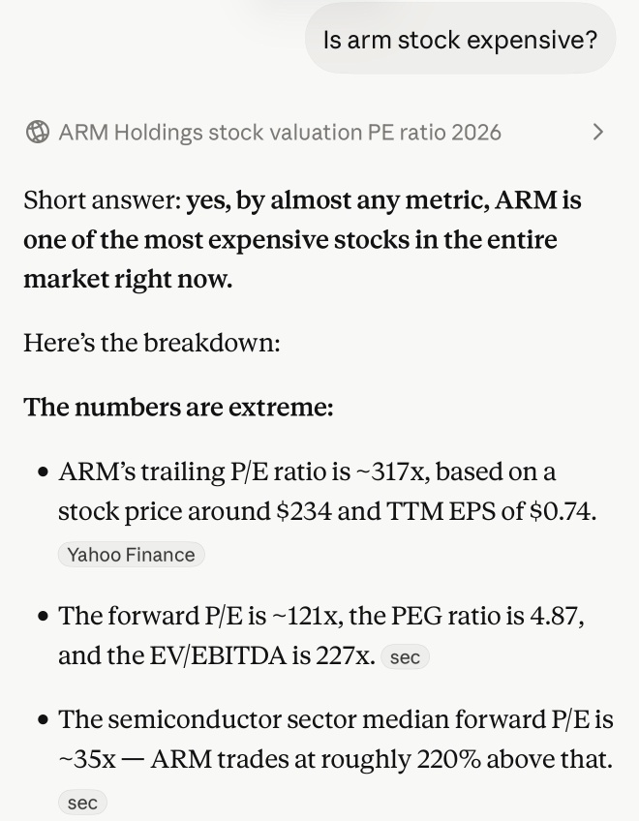Image resolution: width=639 pixels, height=821 pixels.
Task: Click the 'TTM EPS of $0.74' text
Action: [491, 511]
